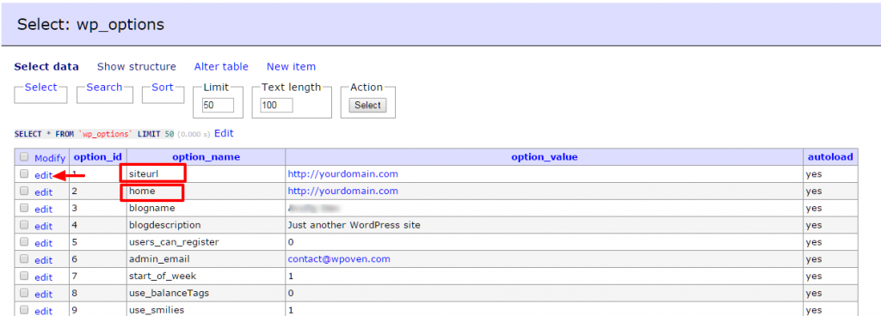Open the siteurl http://yourdomain.com link
Image resolution: width=881 pixels, height=316 pixels.
click(x=342, y=173)
